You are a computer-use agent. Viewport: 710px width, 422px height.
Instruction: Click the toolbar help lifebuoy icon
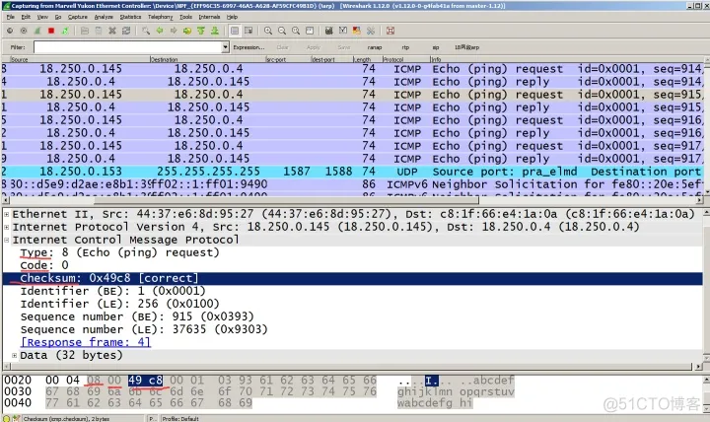pos(390,31)
